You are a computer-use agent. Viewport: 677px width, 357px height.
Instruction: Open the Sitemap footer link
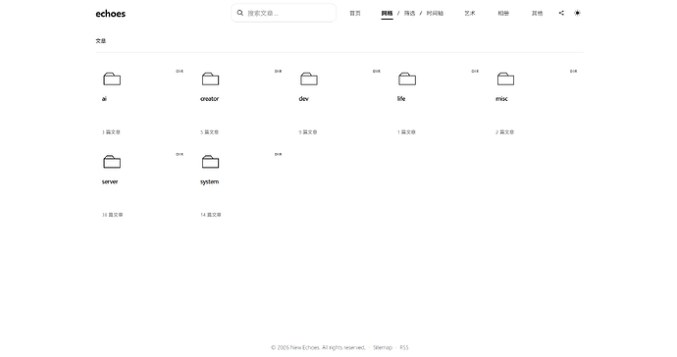click(x=383, y=347)
